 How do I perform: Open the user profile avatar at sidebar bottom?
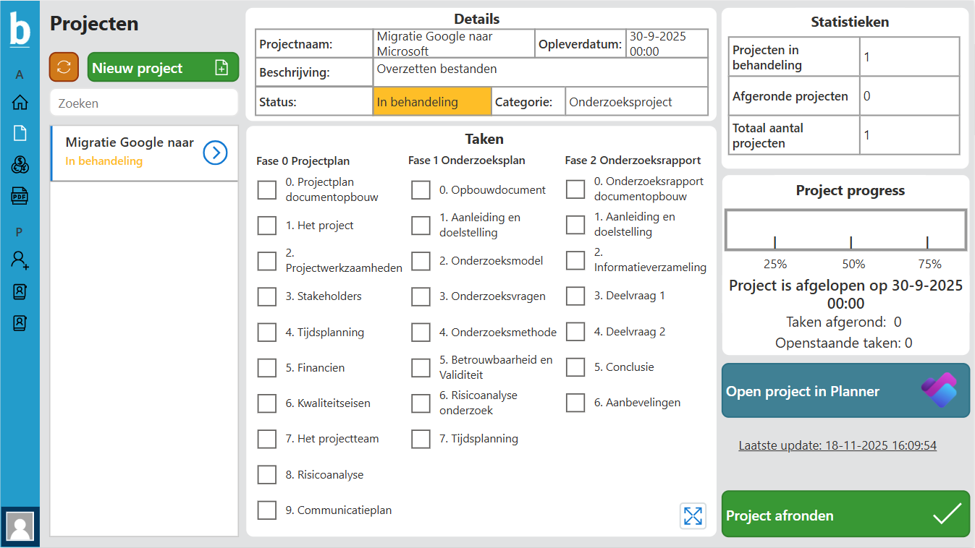pyautogui.click(x=20, y=526)
